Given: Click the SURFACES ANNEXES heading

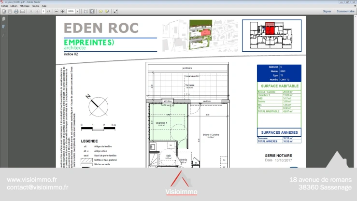Looking at the screenshot, I should (279, 132).
